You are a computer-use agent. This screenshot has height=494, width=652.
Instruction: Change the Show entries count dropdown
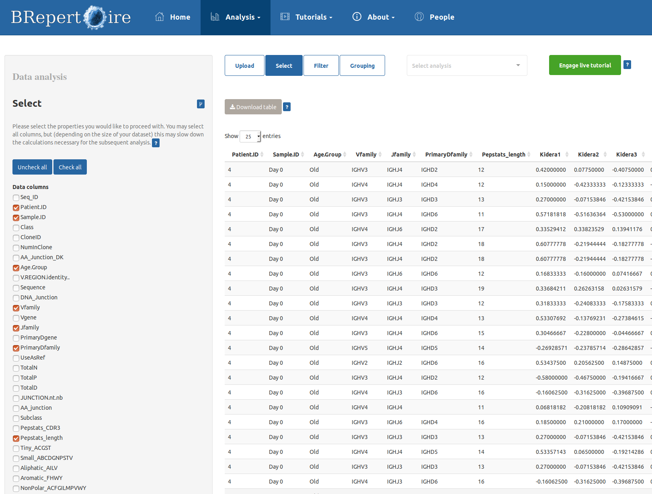[x=250, y=136]
